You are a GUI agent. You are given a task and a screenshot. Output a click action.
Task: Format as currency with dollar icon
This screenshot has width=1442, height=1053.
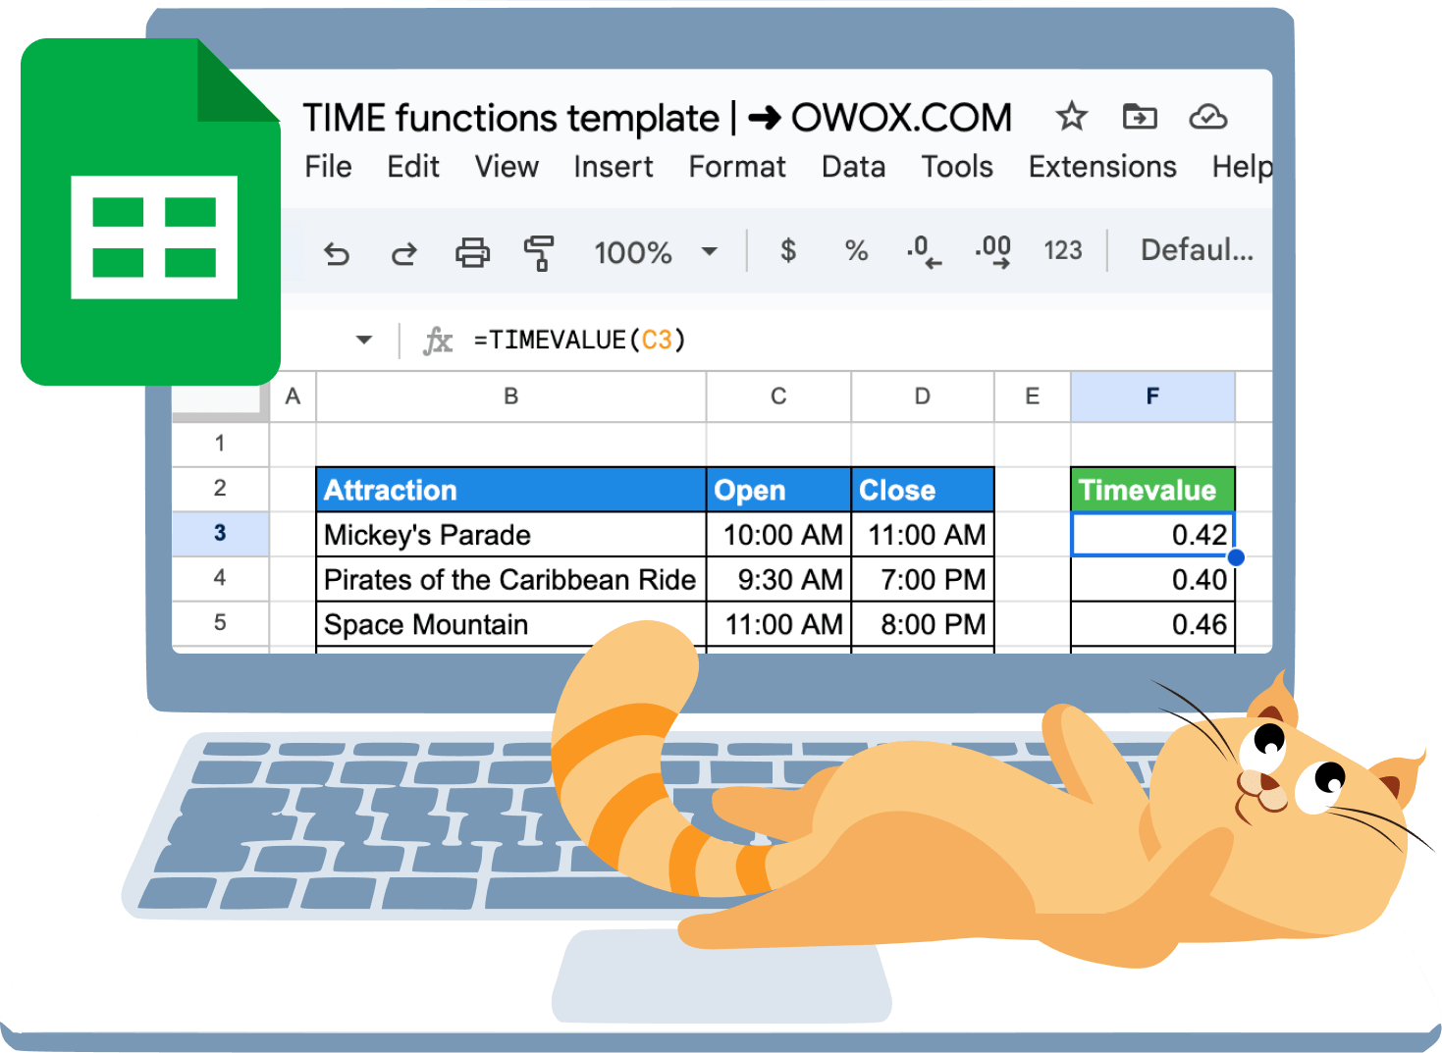(788, 250)
